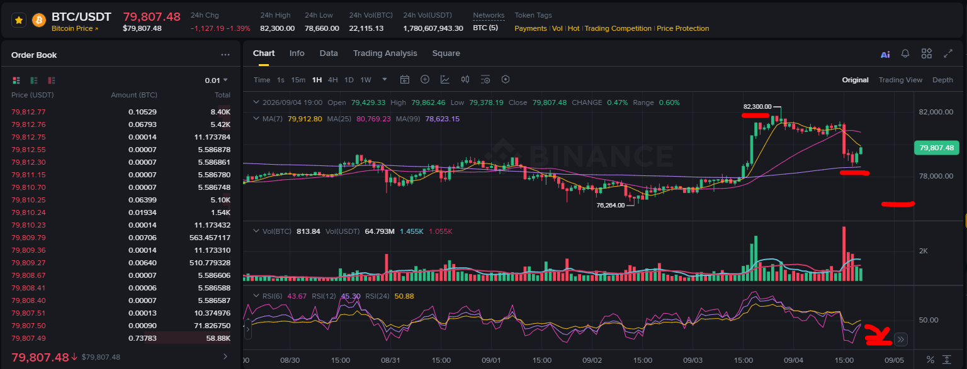Click the 82,300.00 high marker on chart
The image size is (967, 369).
pyautogui.click(x=757, y=107)
